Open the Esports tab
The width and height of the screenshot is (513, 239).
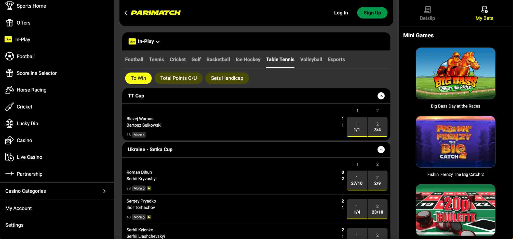tap(336, 59)
